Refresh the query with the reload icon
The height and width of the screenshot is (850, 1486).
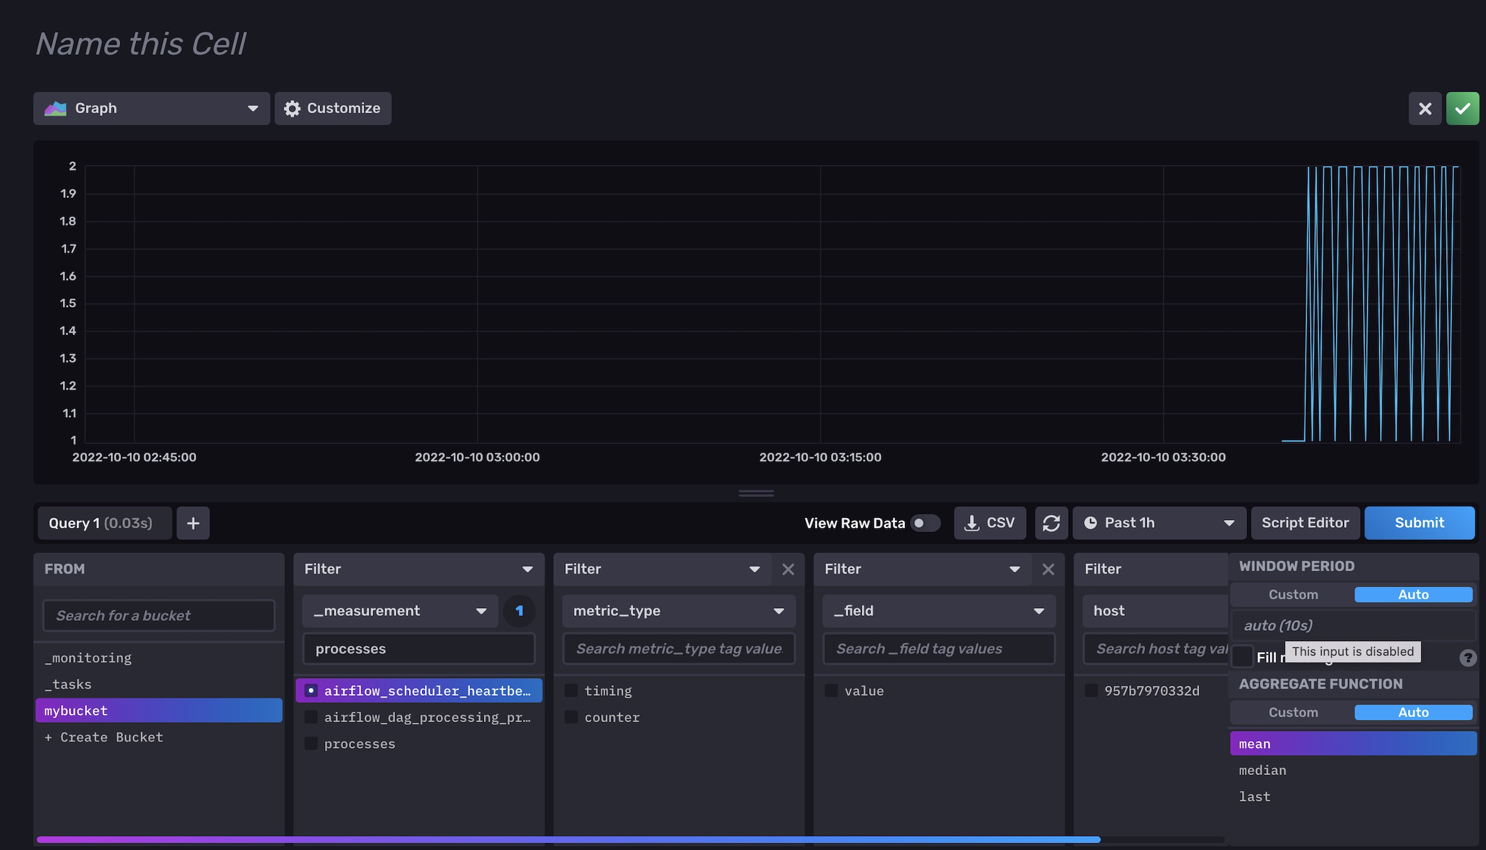1051,523
